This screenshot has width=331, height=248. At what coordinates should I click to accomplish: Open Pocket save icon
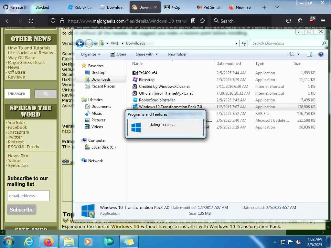288,21
